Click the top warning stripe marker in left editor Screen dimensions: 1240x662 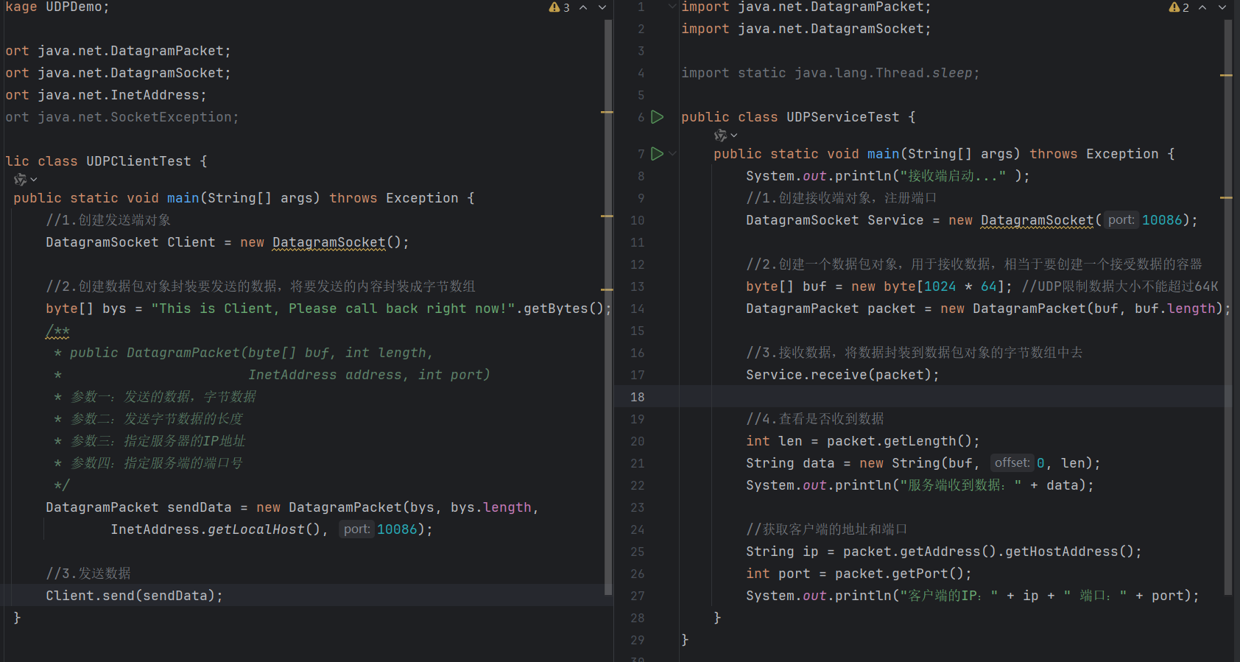[x=607, y=112]
